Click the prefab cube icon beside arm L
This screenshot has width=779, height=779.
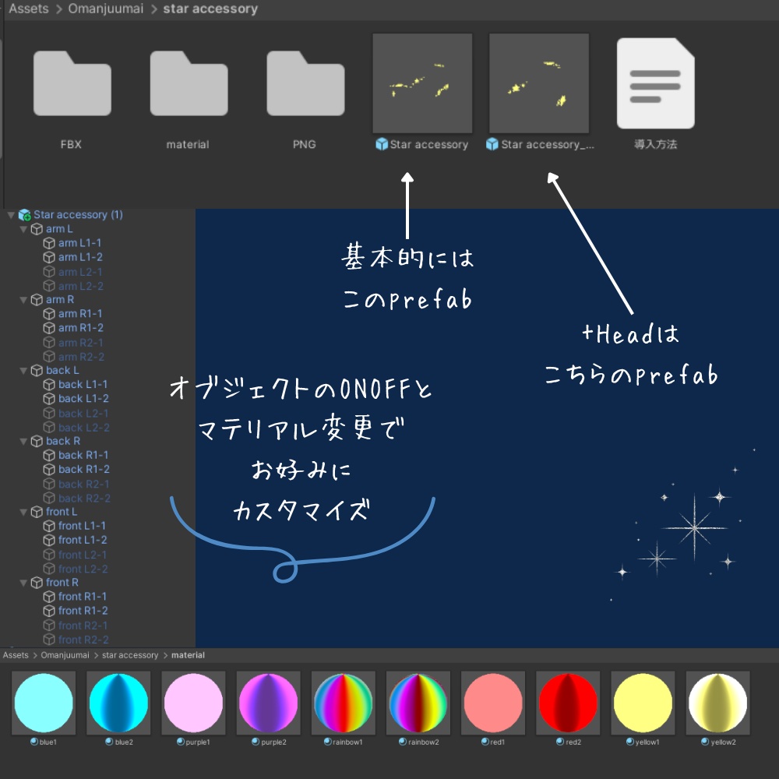[x=38, y=228]
